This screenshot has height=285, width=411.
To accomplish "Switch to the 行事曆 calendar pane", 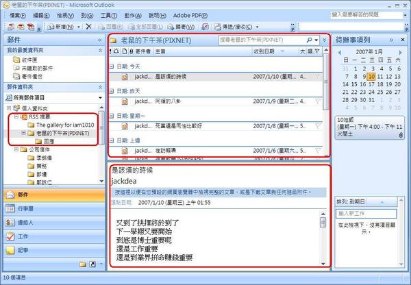I will (54, 209).
